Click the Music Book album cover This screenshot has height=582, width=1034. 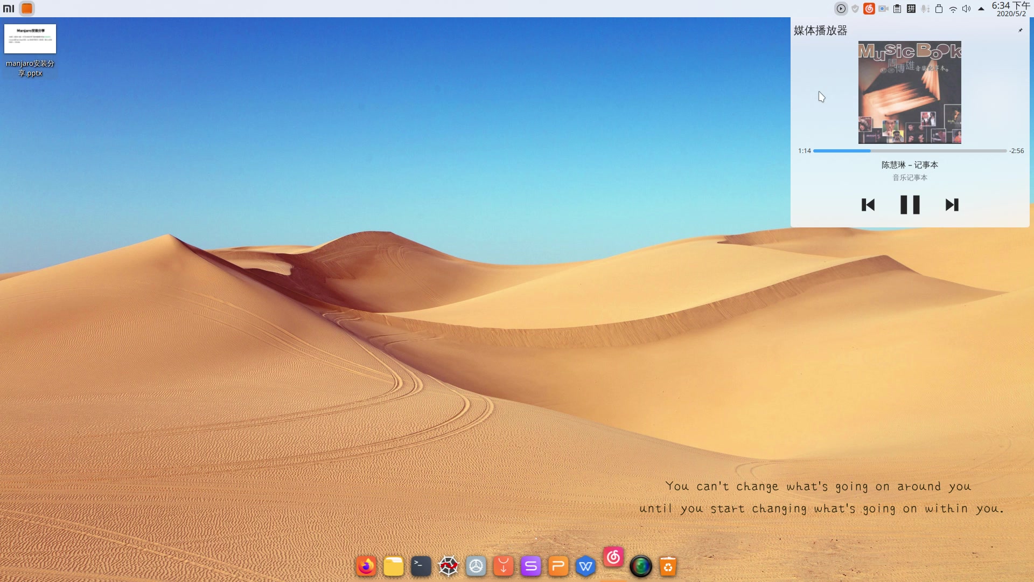[x=910, y=92]
